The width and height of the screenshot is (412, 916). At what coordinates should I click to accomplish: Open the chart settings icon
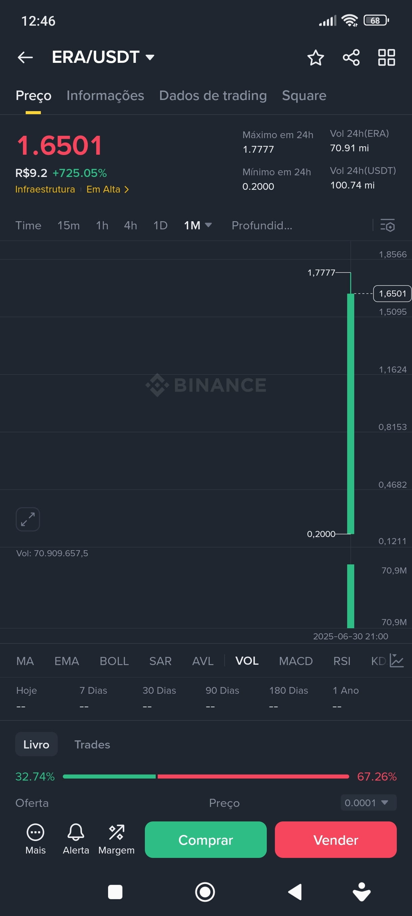tap(387, 225)
